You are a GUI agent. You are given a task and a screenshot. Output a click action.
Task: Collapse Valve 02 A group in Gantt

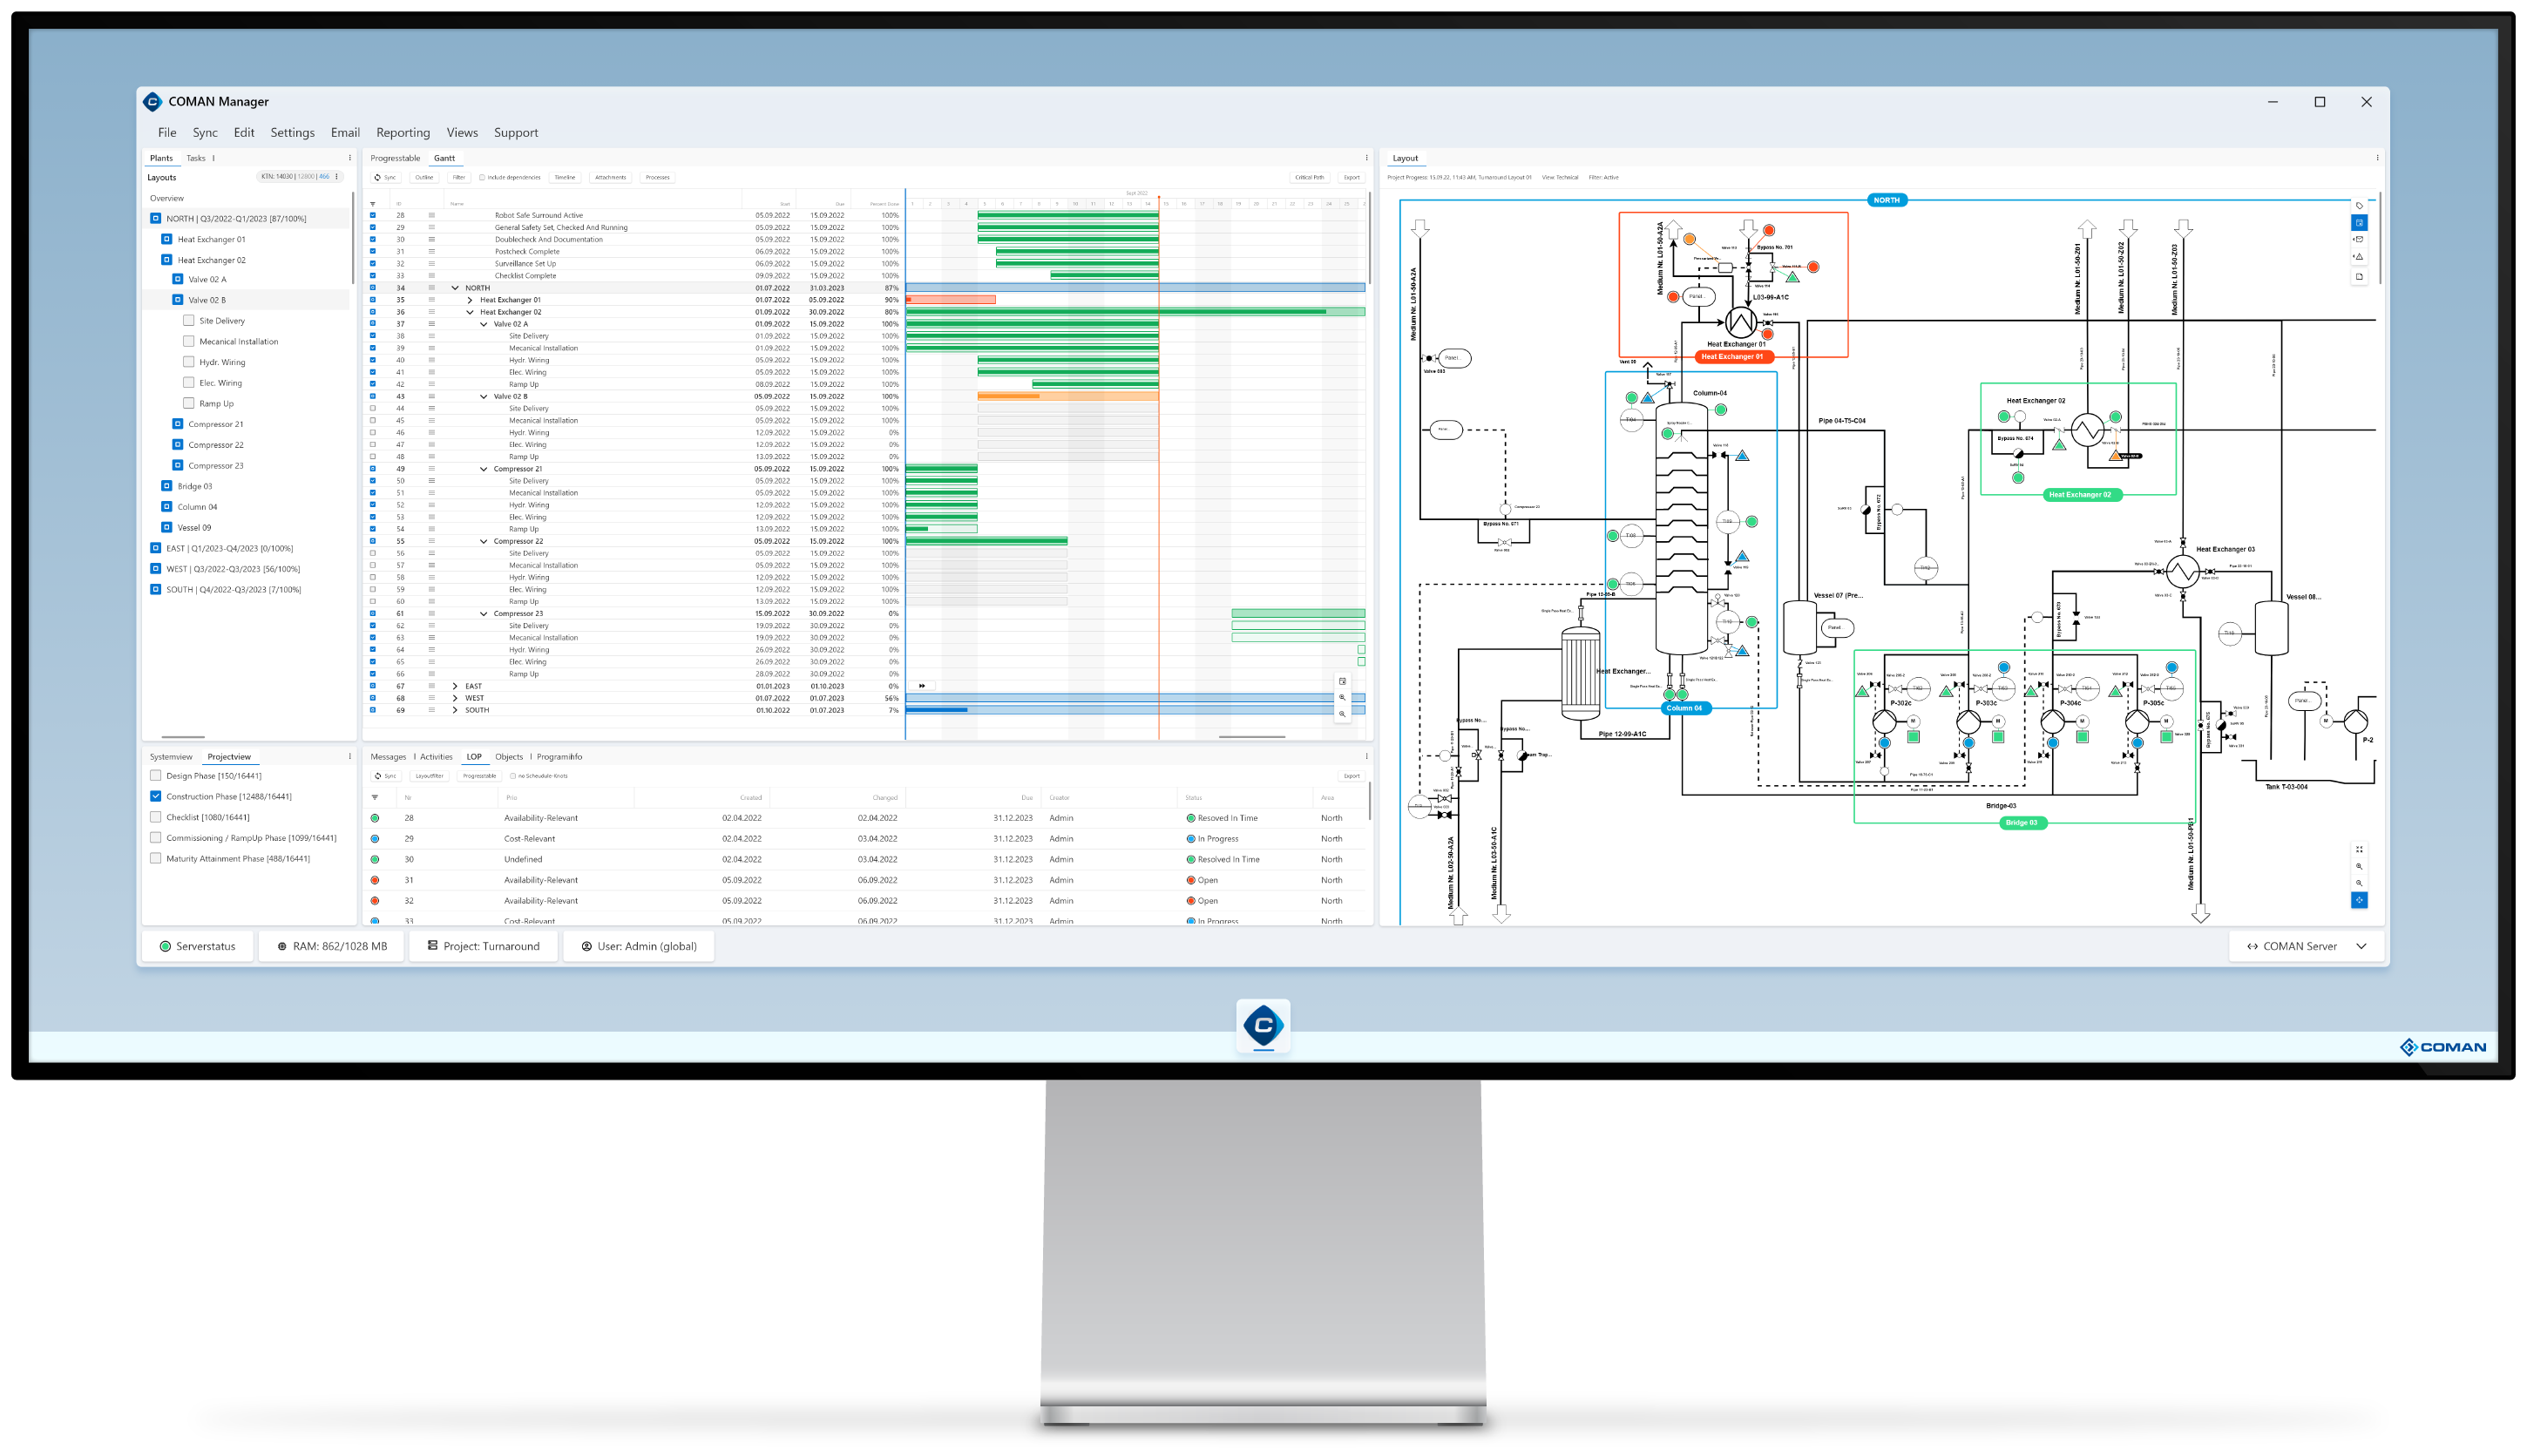click(484, 324)
